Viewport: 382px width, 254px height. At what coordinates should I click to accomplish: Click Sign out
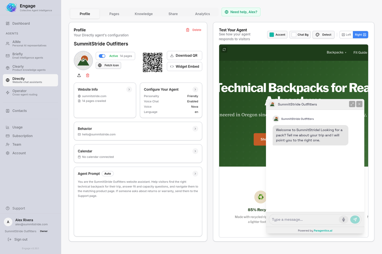click(18, 239)
